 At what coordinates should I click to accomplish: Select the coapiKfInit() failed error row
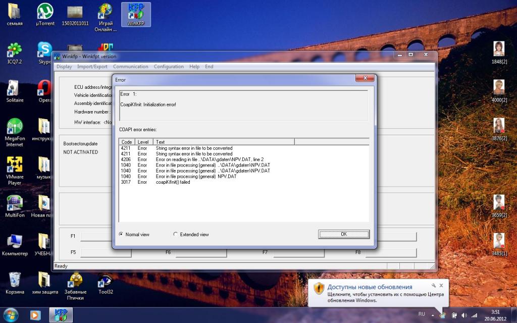click(x=173, y=182)
